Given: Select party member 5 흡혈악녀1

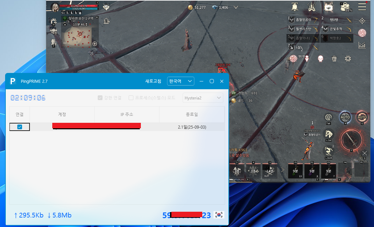Looking at the screenshot, I should (303, 38).
